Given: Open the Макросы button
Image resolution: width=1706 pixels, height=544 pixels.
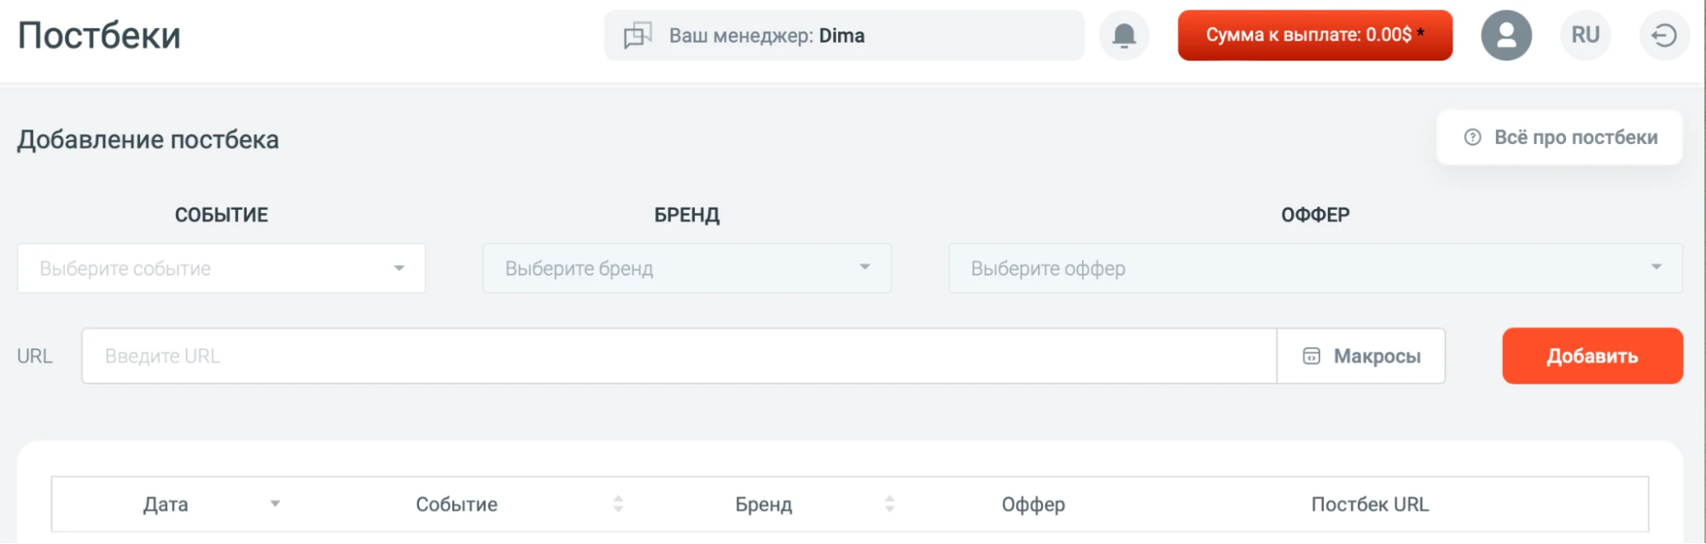Looking at the screenshot, I should 1361,356.
